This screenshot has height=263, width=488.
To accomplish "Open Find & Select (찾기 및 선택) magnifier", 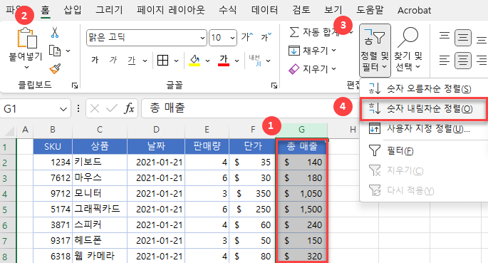I will pos(408,51).
